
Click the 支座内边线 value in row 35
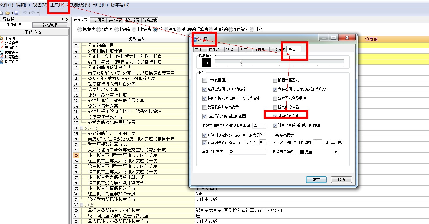tap(206, 221)
